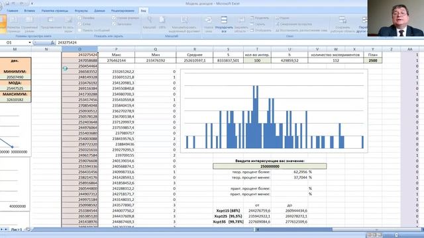This screenshot has height=238, width=424.
Task: Select column AA header
Action: click(410, 49)
